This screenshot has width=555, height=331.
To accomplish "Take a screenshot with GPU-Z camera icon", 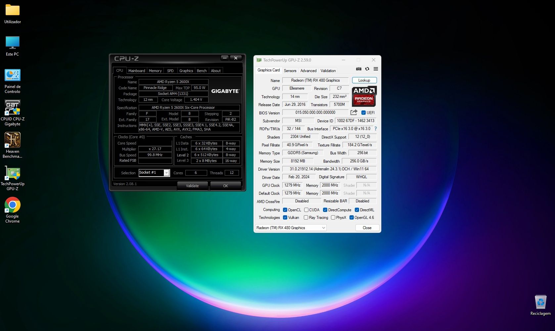I will click(x=358, y=69).
